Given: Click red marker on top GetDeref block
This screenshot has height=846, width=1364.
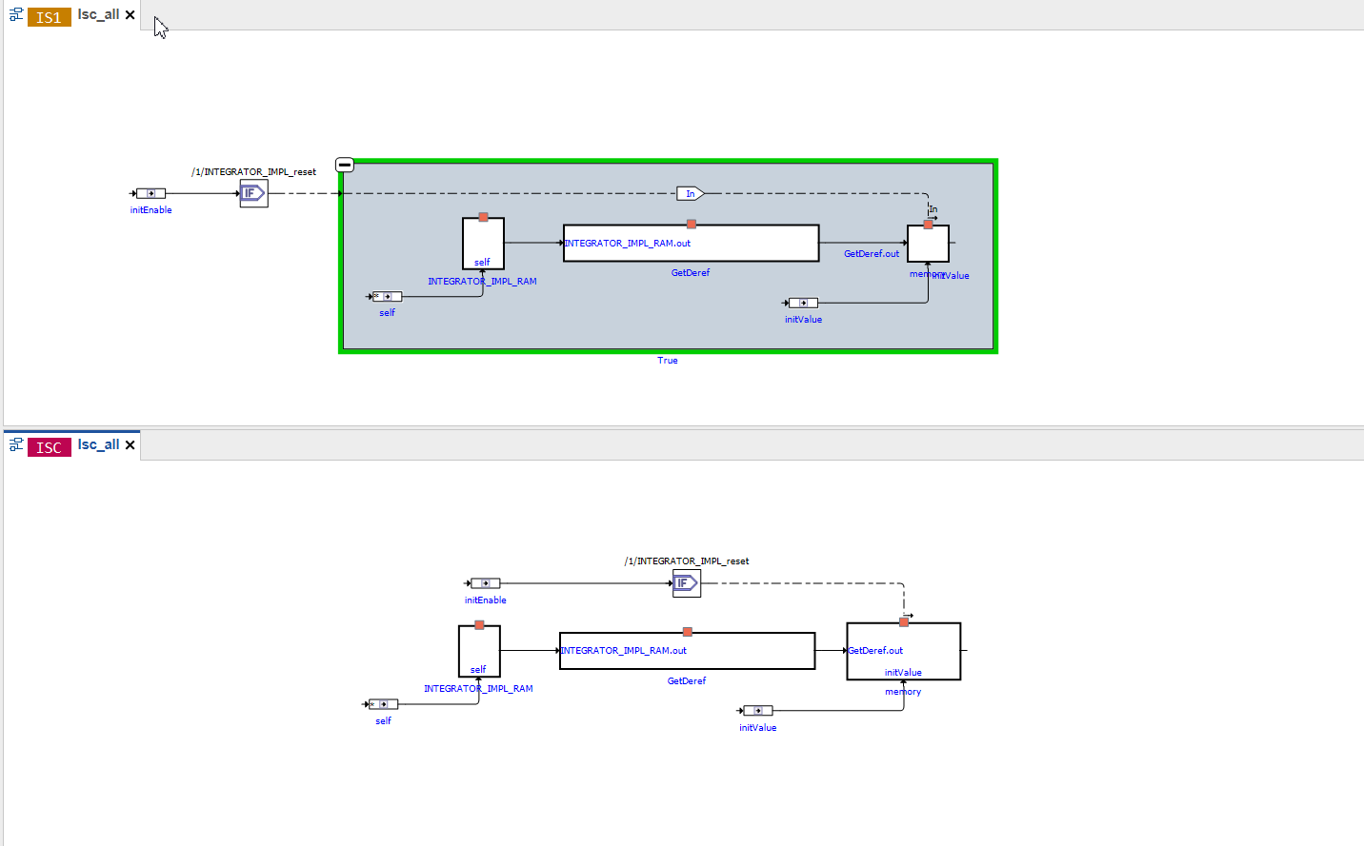Looking at the screenshot, I should tap(691, 225).
